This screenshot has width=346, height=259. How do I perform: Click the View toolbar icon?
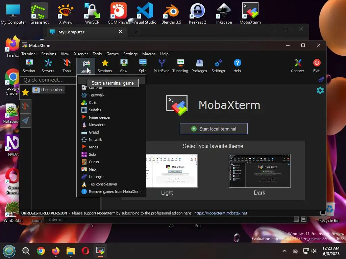click(124, 66)
